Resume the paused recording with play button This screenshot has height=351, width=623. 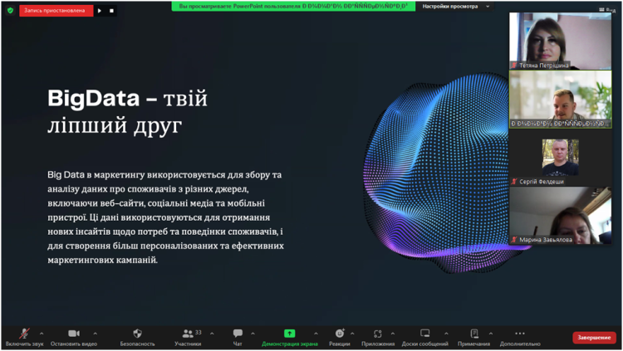(99, 11)
